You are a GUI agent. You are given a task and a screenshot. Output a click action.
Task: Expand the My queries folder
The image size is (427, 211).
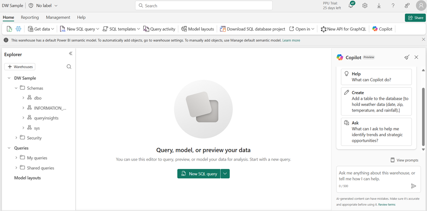(x=16, y=158)
